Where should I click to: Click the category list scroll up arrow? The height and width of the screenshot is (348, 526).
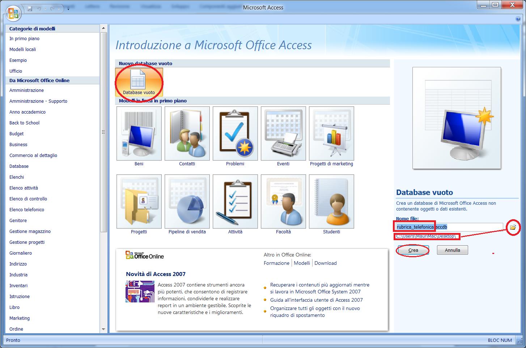tap(104, 28)
